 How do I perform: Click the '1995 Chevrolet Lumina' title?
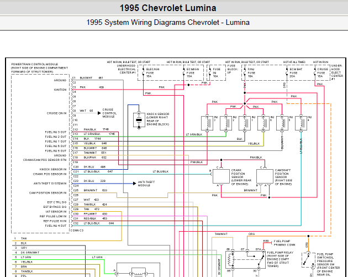[x=168, y=8]
